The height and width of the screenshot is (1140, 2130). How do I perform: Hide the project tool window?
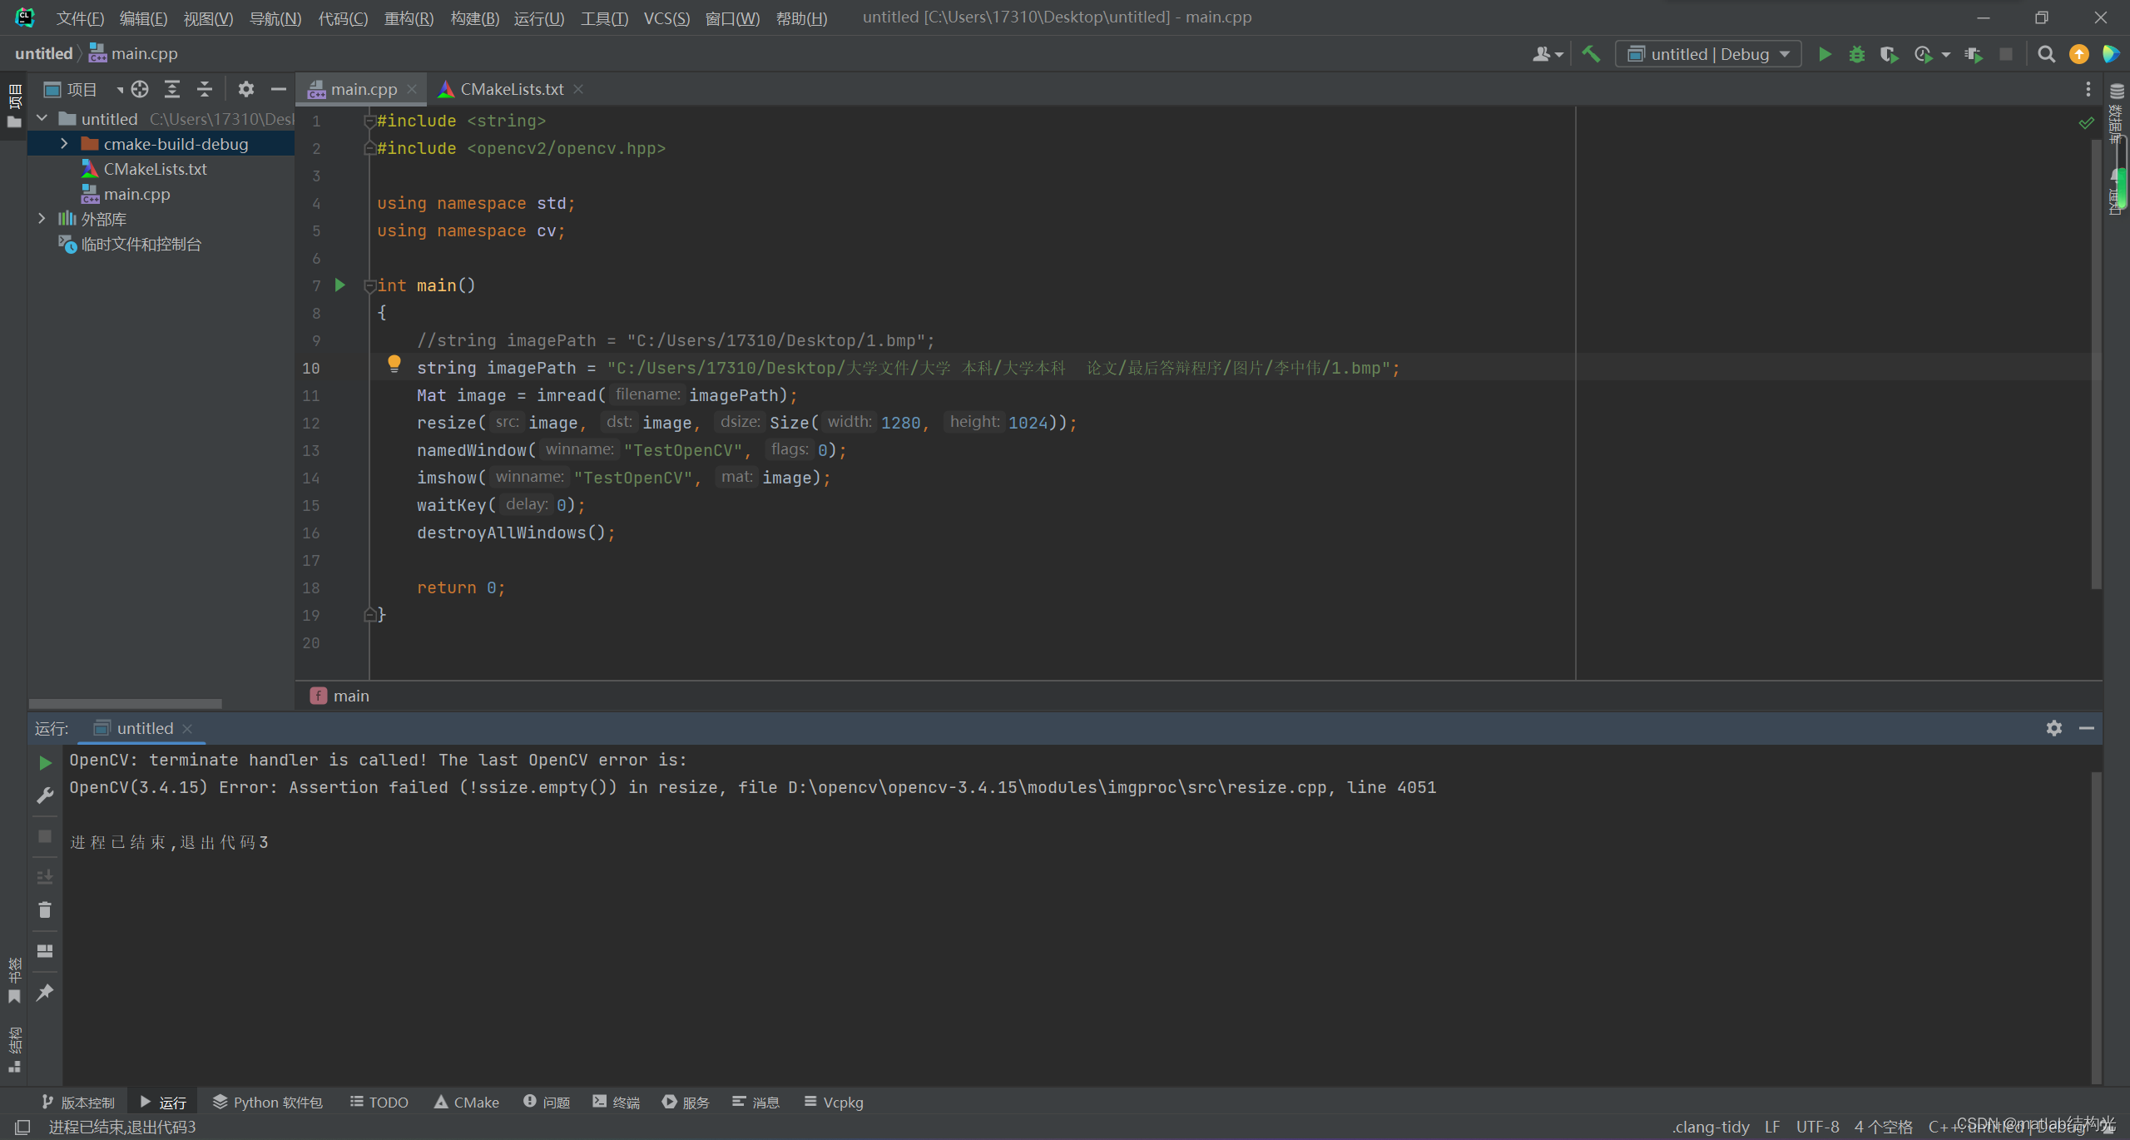(x=279, y=89)
